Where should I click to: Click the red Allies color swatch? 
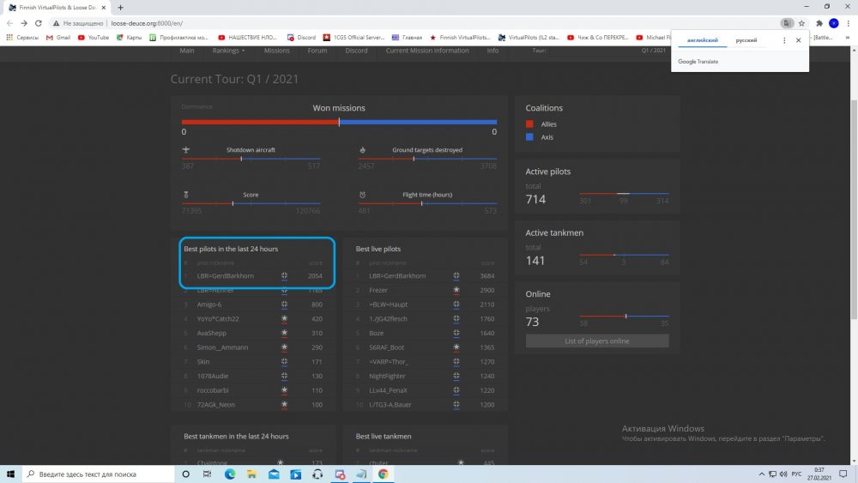pyautogui.click(x=529, y=124)
